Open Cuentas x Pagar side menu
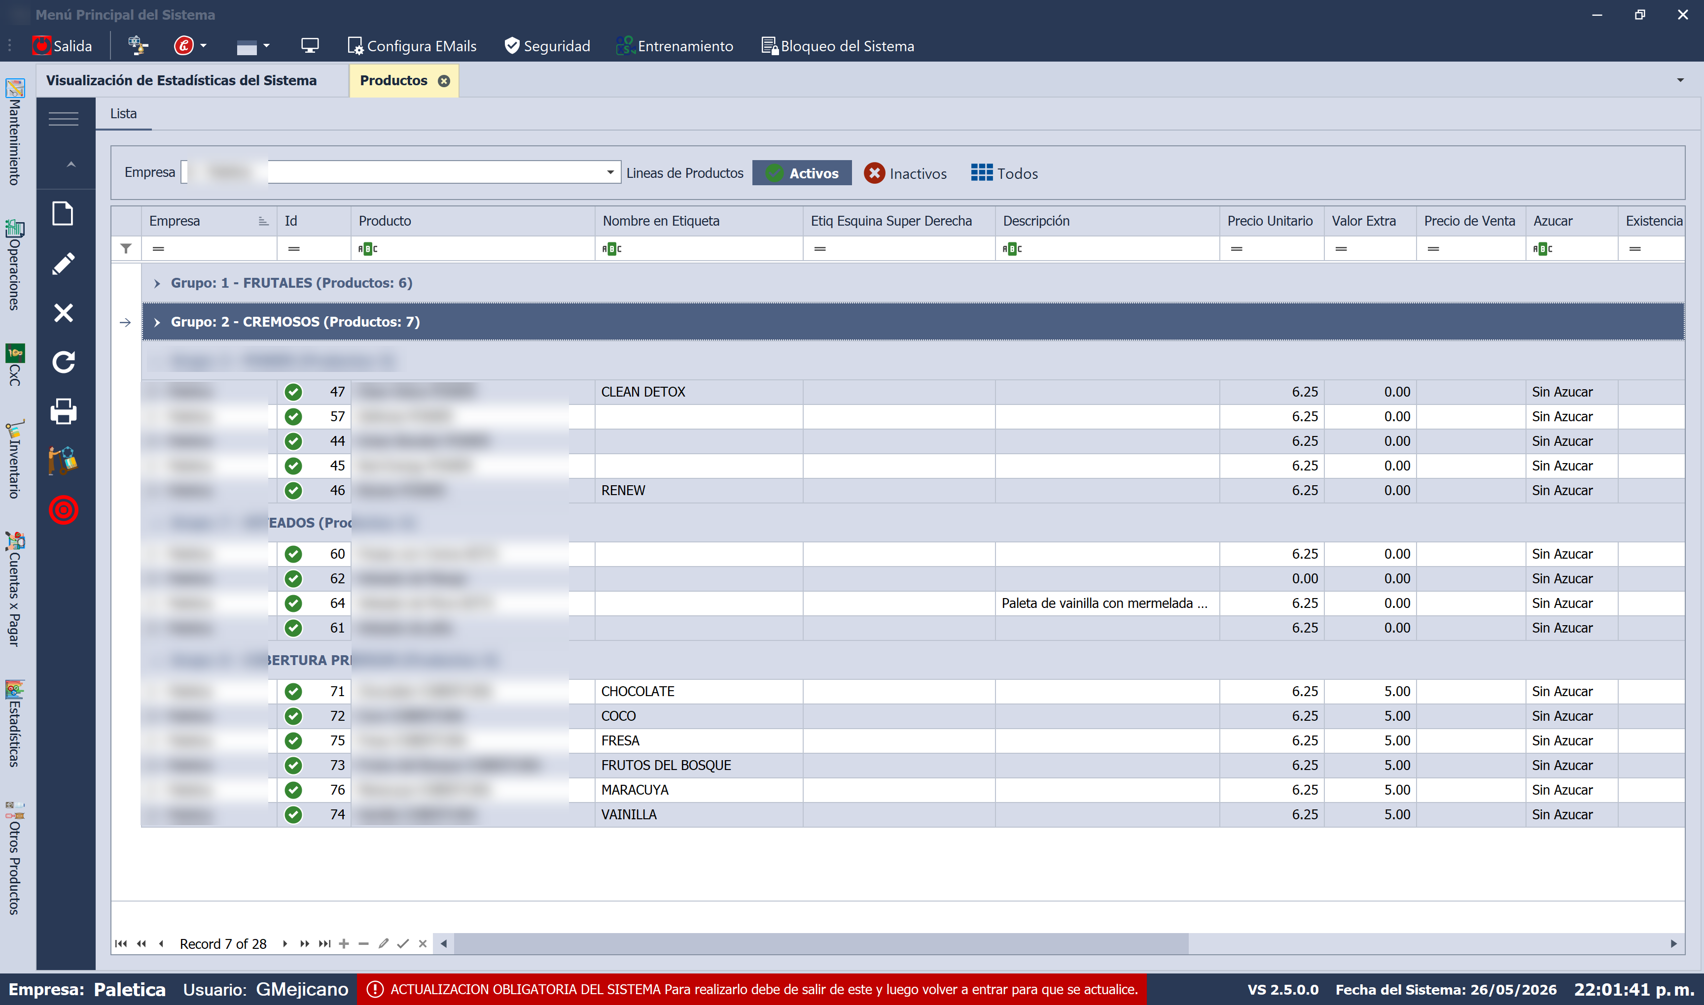Image resolution: width=1704 pixels, height=1005 pixels. (x=14, y=589)
